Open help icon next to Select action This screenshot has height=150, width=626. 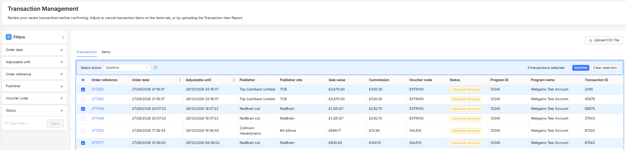tap(156, 68)
